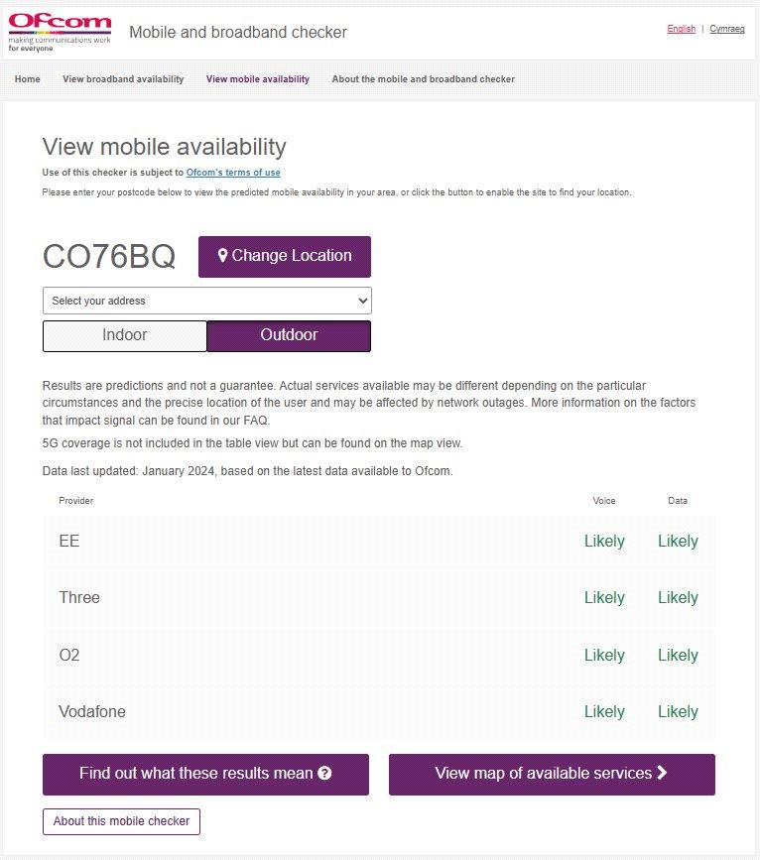760x860 pixels.
Task: Click Change Location button
Action: (284, 257)
